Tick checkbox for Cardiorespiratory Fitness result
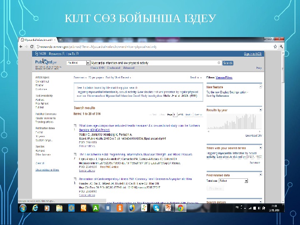 75,179
